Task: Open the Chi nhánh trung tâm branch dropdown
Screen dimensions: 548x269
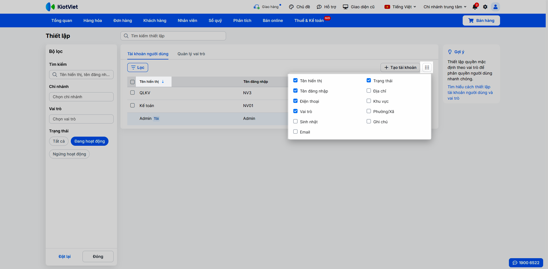Action: pyautogui.click(x=445, y=7)
